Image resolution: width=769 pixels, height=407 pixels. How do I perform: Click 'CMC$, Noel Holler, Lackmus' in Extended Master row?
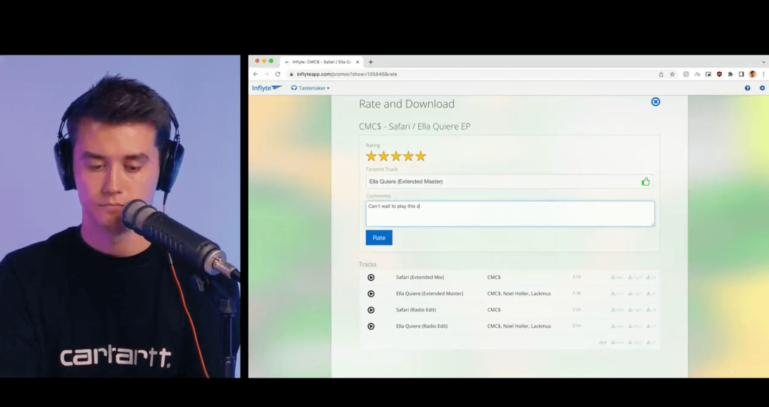519,294
